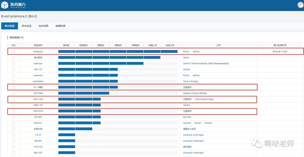Viewport: 304px width, 157px height.
Task: Click the obatoclax phase progress bar
Action: [101, 63]
